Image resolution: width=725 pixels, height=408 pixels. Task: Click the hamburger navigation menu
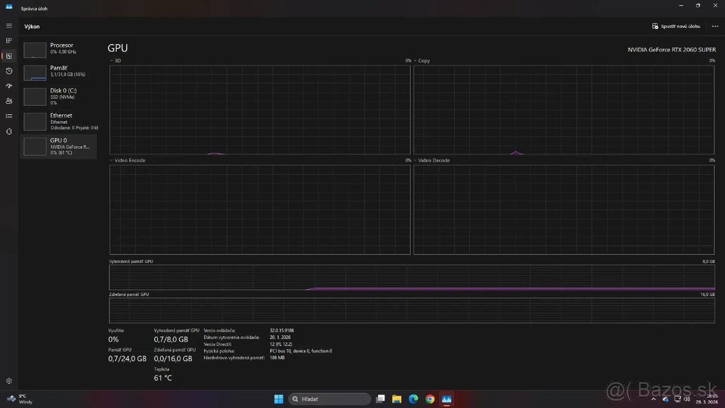(x=8, y=25)
